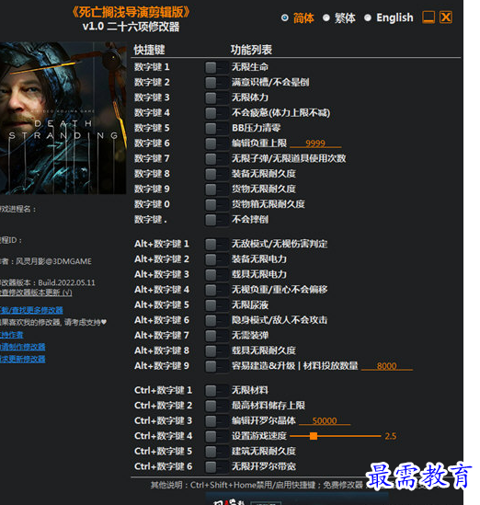Screen dimensions: 480x505
Task: Click the 数字键 0 hotkey label
Action: 152,204
